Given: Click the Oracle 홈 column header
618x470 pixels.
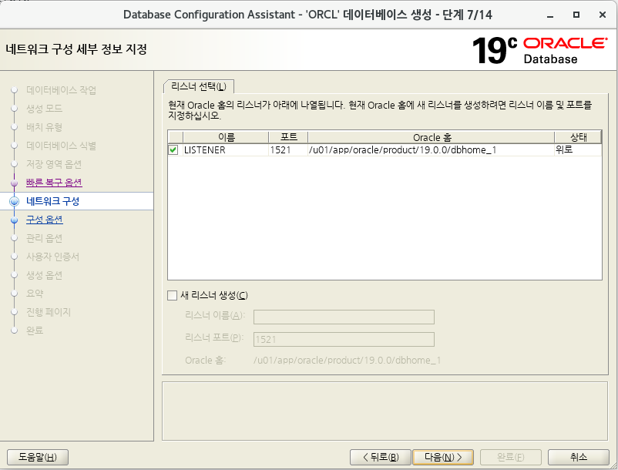Looking at the screenshot, I should click(432, 137).
